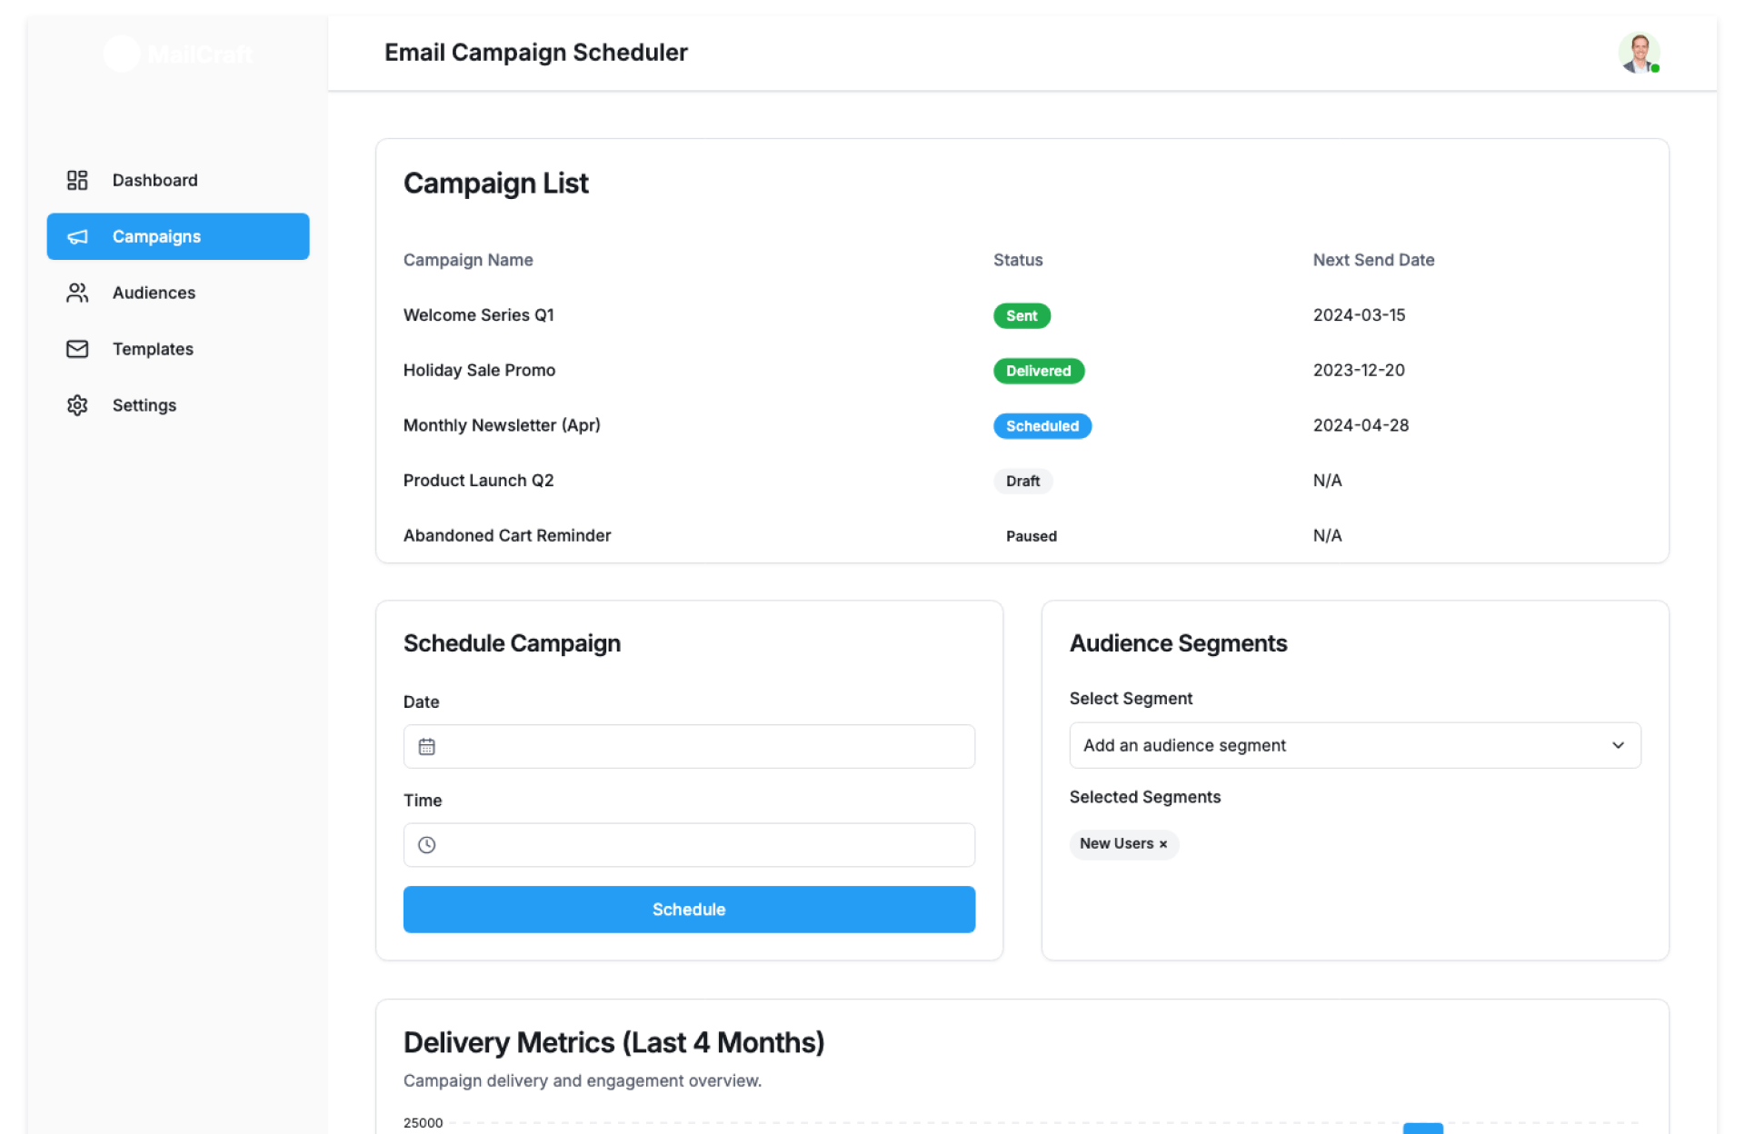Click clock icon in Time field
The width and height of the screenshot is (1745, 1134).
[x=426, y=845]
